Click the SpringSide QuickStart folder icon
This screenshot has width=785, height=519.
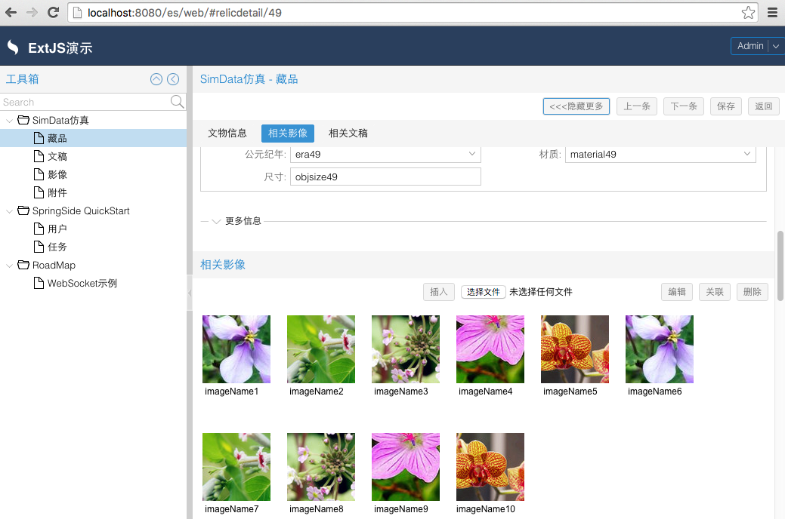23,210
